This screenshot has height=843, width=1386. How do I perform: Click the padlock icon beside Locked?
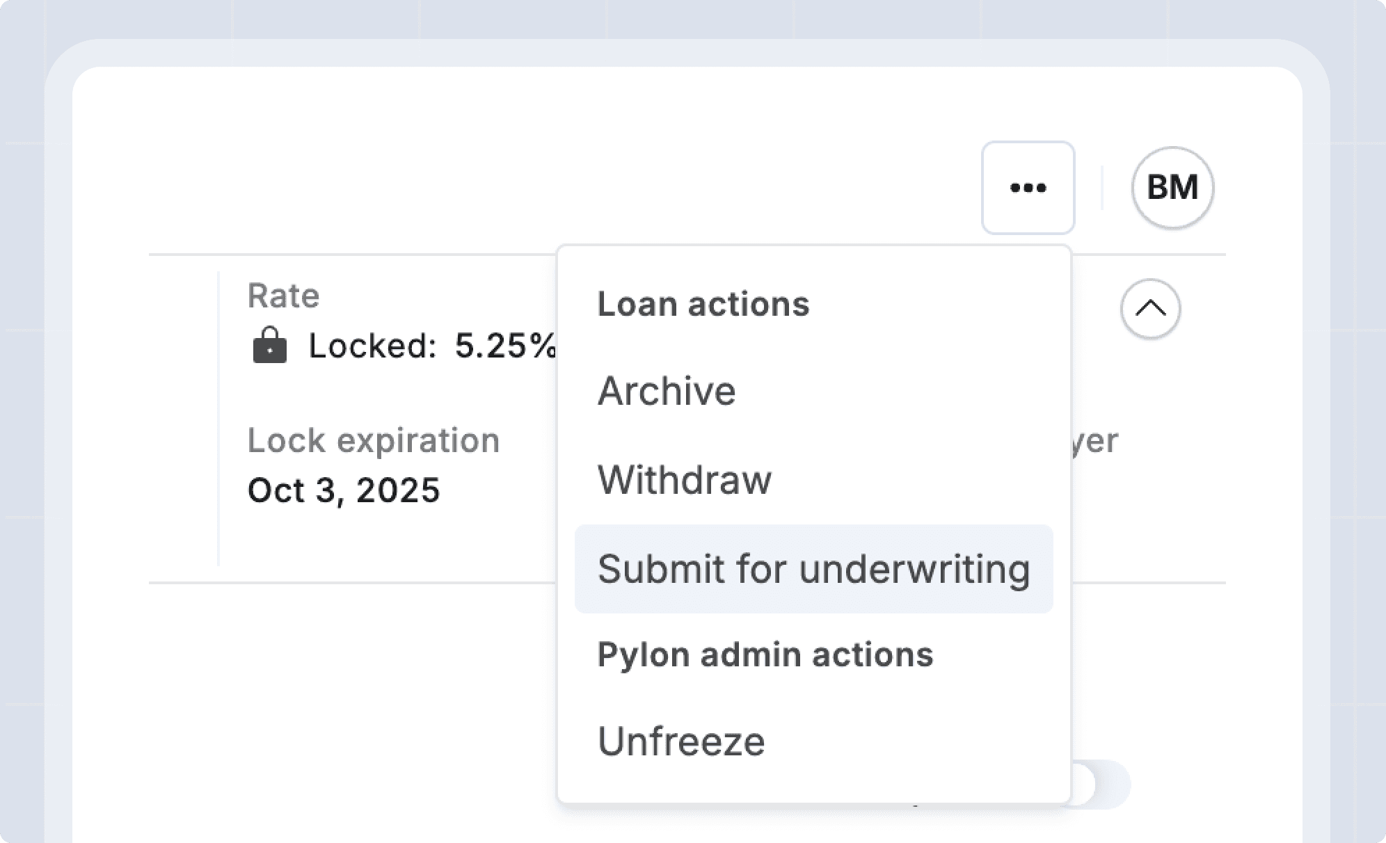coord(270,346)
